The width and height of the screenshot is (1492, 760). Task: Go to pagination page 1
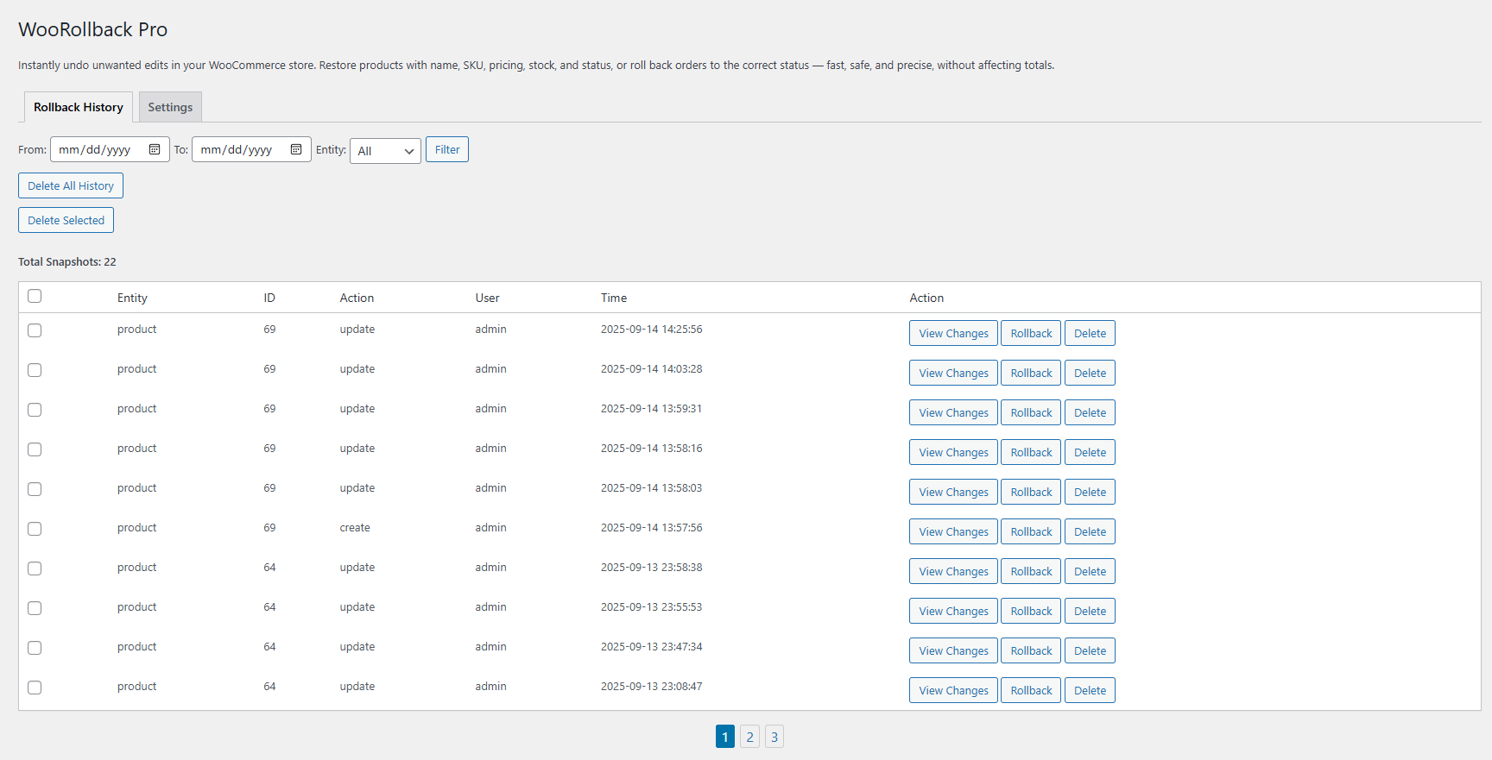coord(725,737)
